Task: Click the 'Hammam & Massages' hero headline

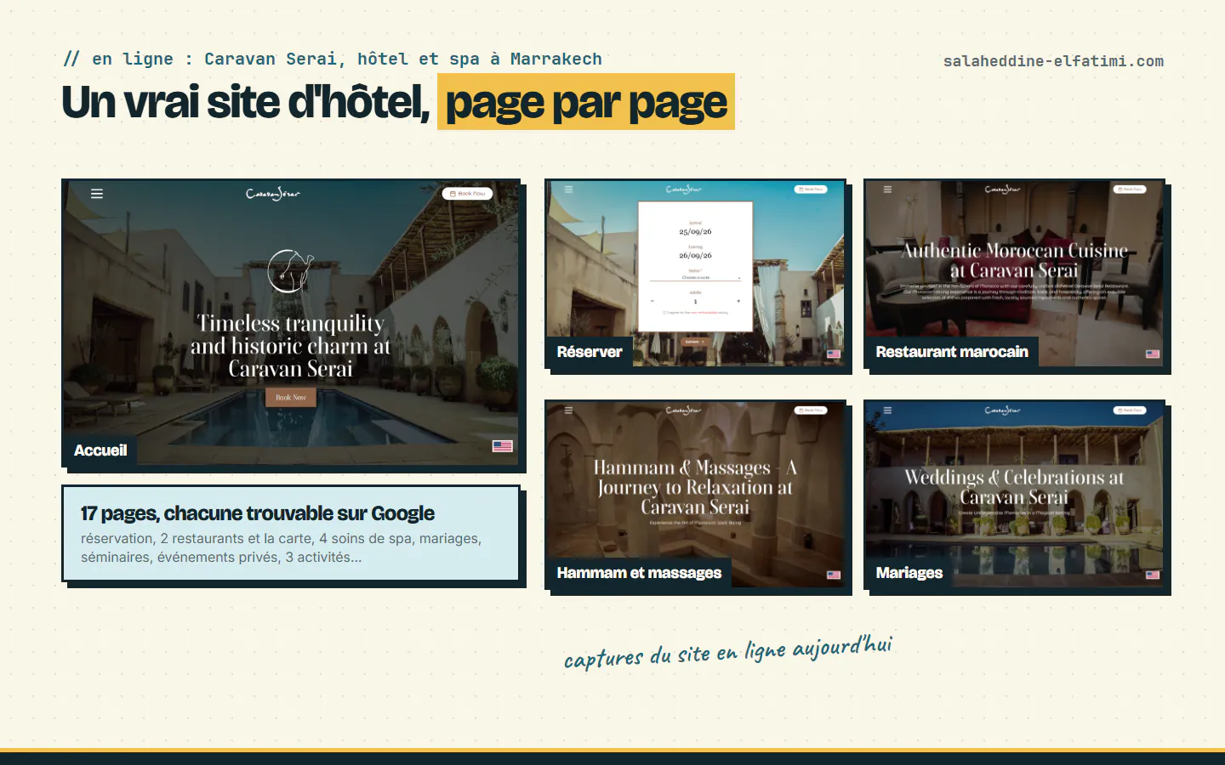Action: pyautogui.click(x=695, y=487)
